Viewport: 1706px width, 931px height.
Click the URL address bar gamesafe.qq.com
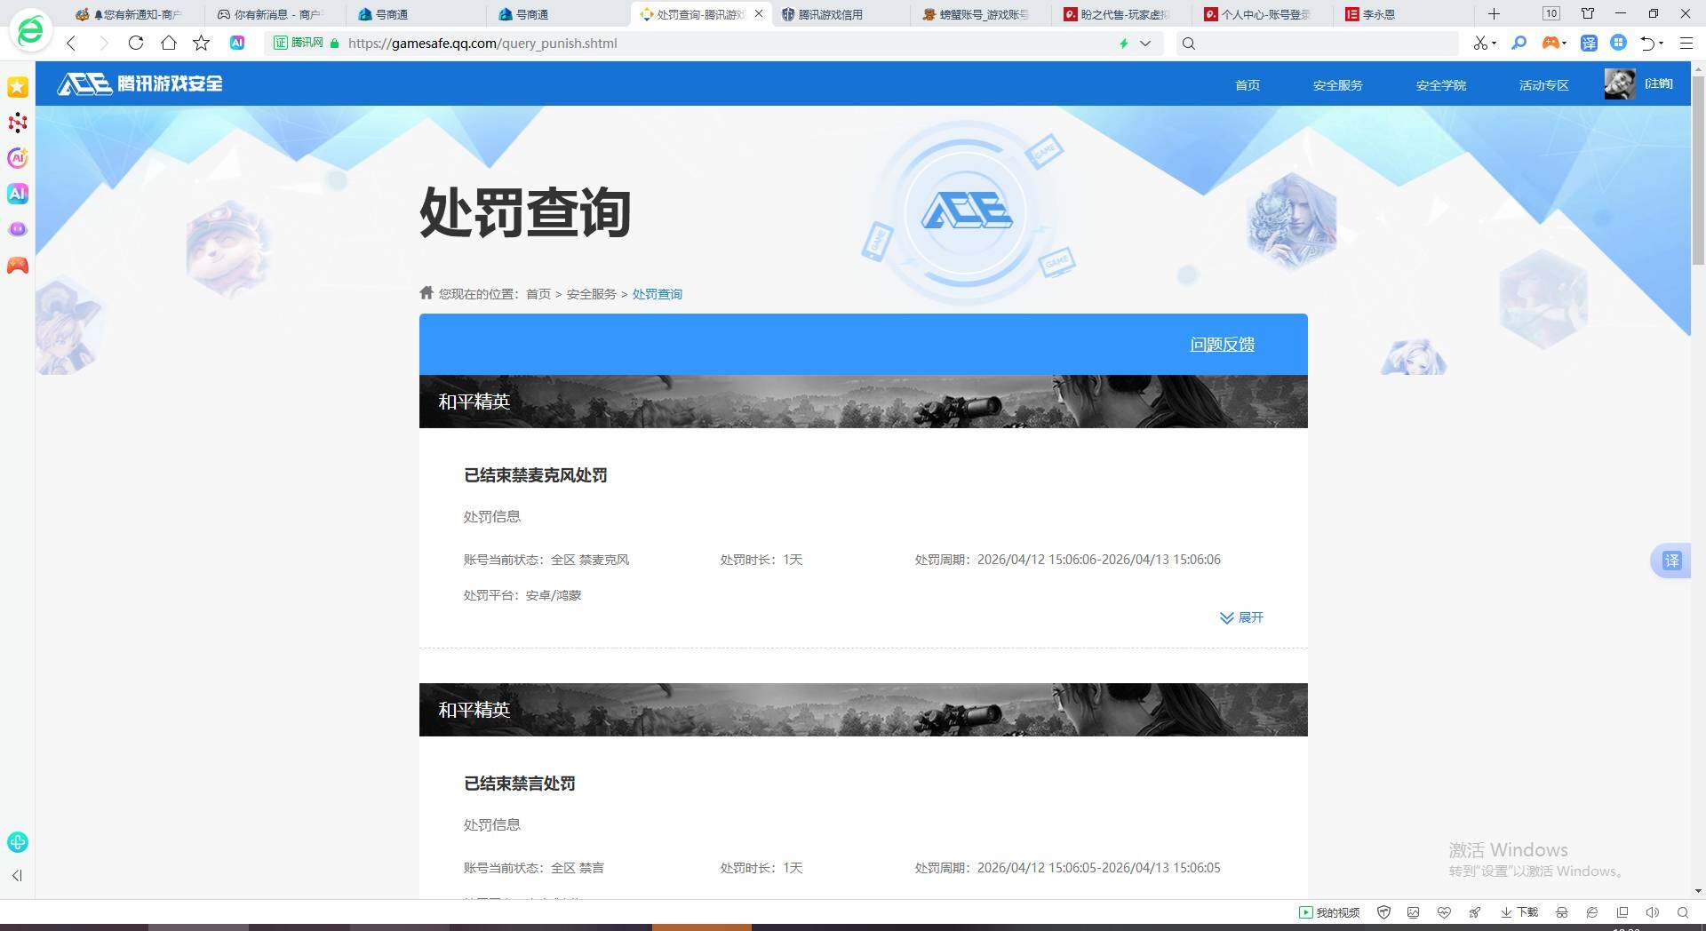pyautogui.click(x=482, y=43)
